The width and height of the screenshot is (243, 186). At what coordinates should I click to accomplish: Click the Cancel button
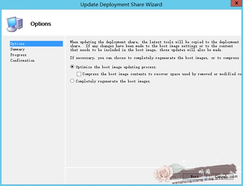tap(221, 176)
